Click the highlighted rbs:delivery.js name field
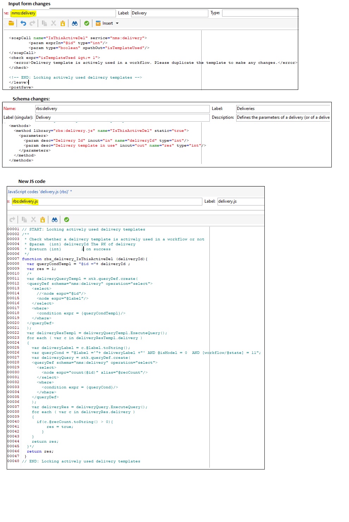The height and width of the screenshot is (522, 349). (106, 201)
